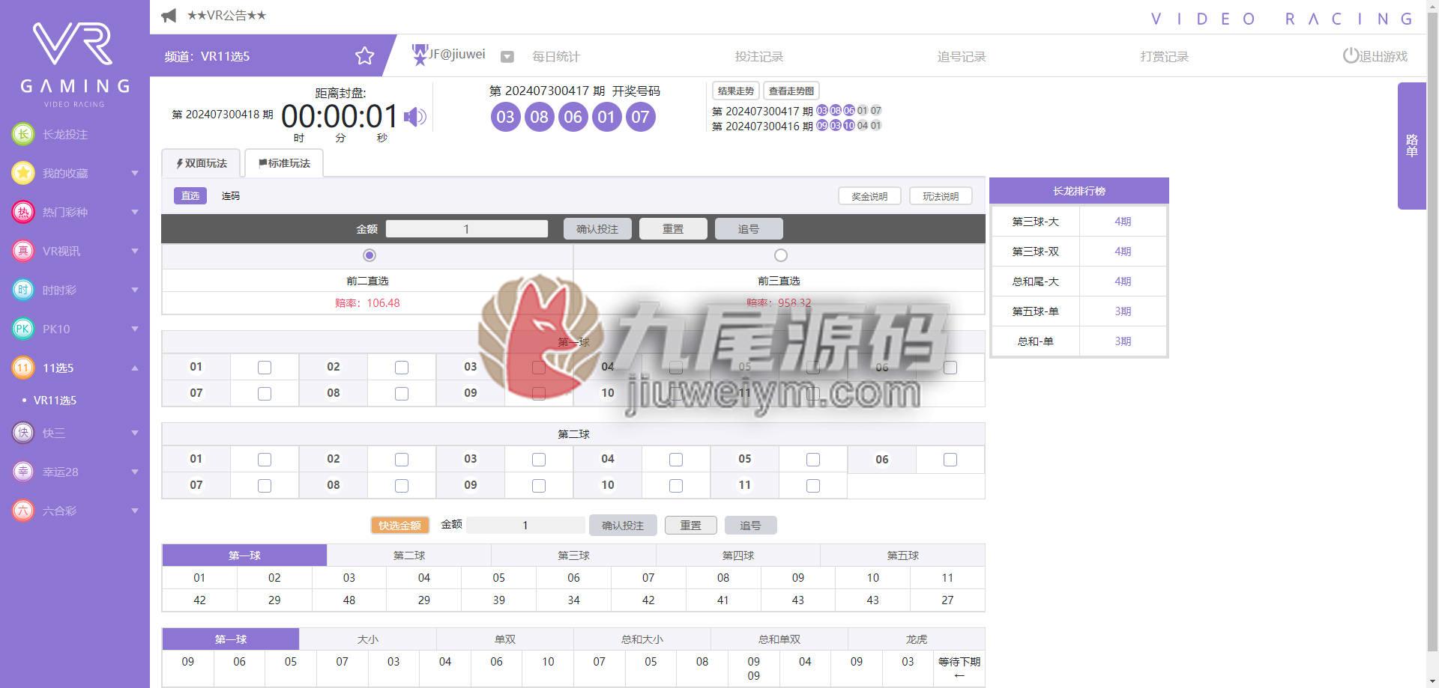1439x688 pixels.
Task: Expand 热门彩种 menu arrow
Action: tap(135, 212)
